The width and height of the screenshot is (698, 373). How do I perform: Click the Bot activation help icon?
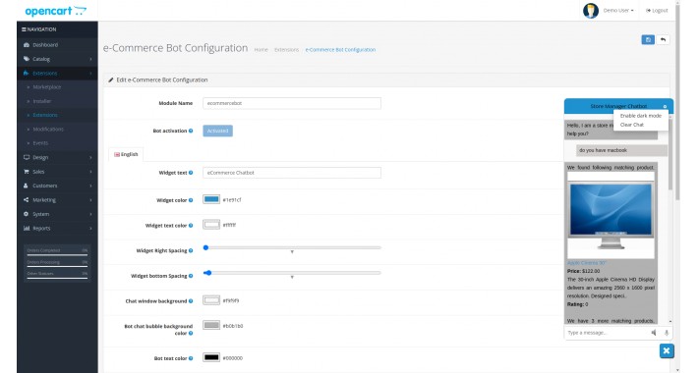tap(191, 131)
